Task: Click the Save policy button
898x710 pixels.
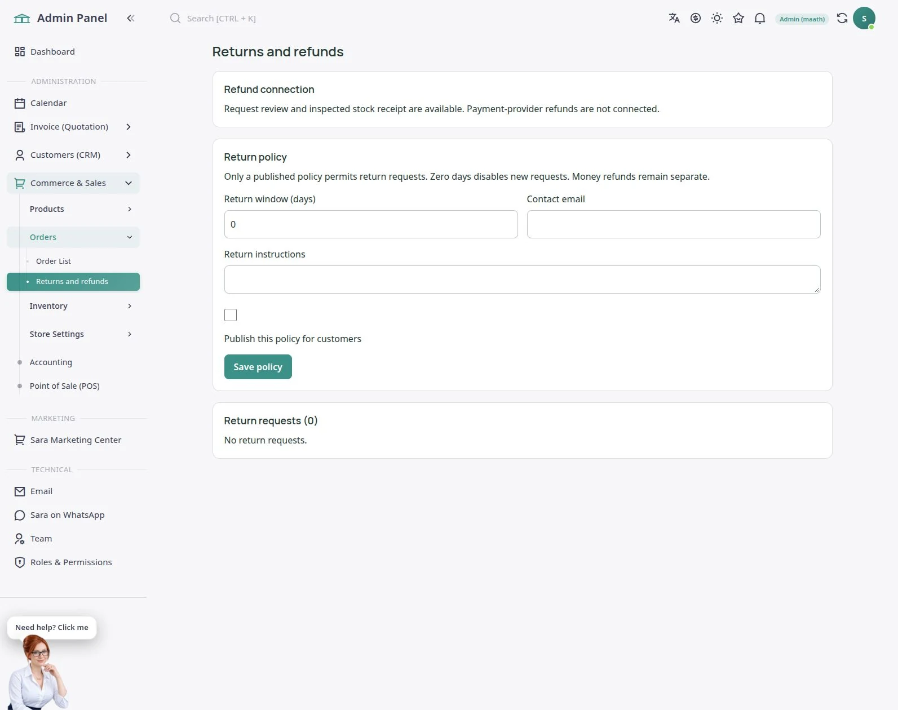Action: tap(258, 367)
